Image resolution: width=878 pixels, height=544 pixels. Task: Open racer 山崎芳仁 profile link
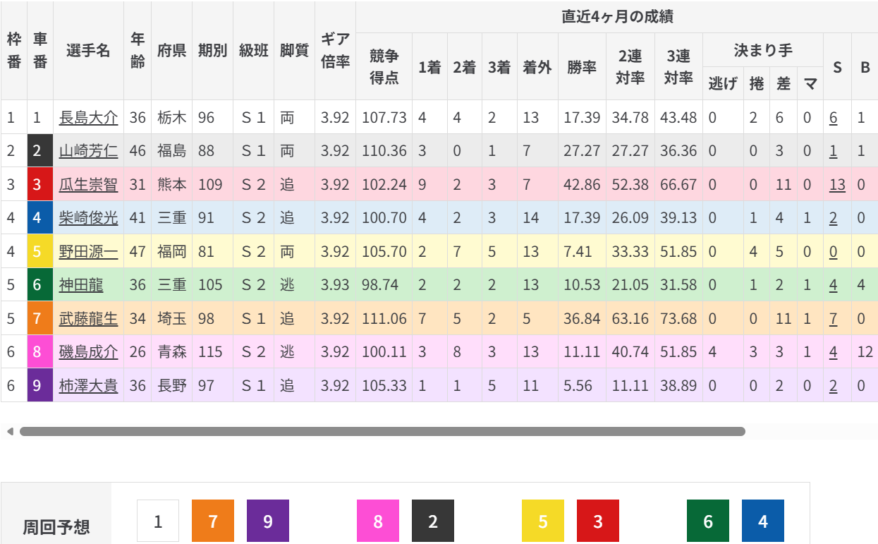(88, 151)
